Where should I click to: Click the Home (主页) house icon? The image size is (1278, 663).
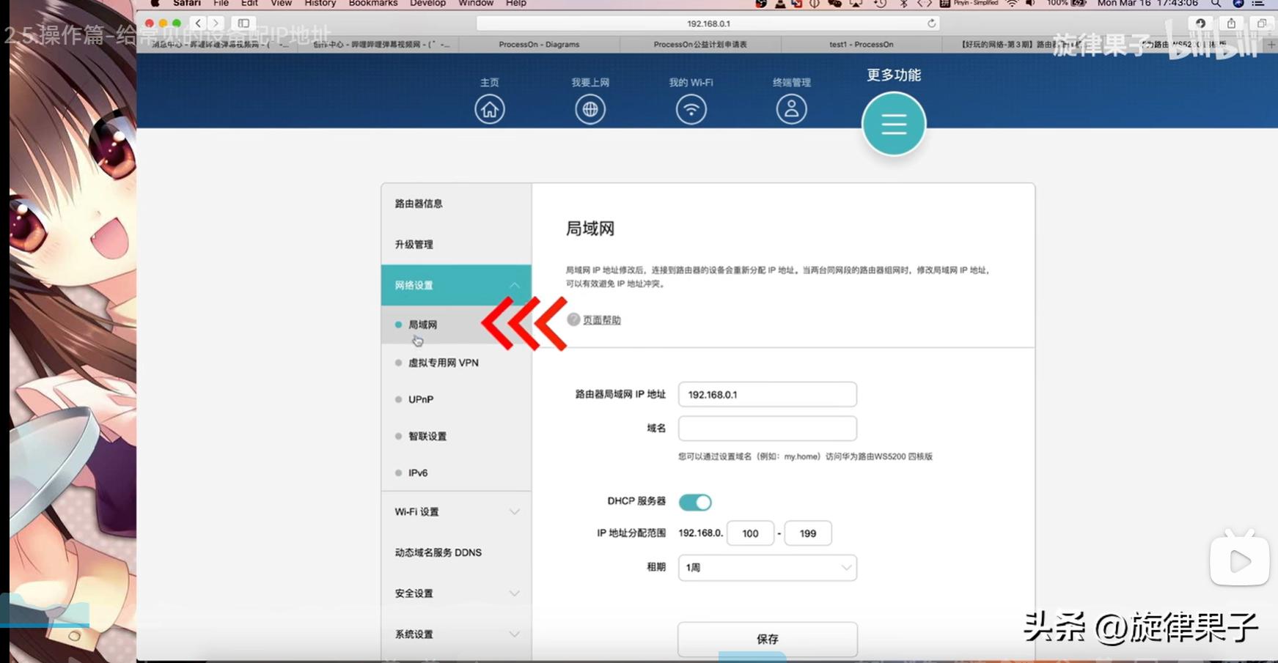pyautogui.click(x=489, y=109)
